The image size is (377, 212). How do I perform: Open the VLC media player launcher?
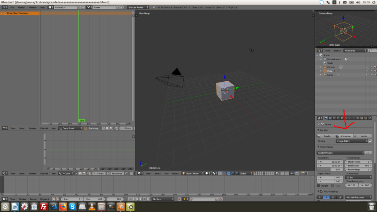(x=92, y=207)
